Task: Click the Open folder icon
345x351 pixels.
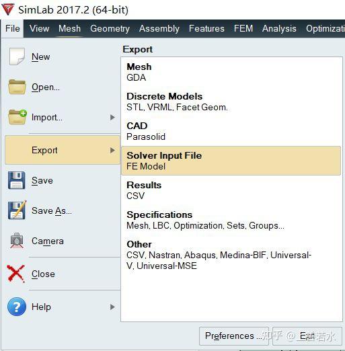Action: (17, 87)
